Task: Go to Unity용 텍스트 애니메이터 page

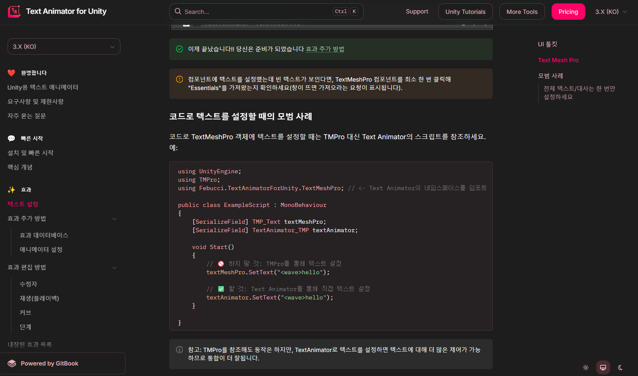Action: 43,87
